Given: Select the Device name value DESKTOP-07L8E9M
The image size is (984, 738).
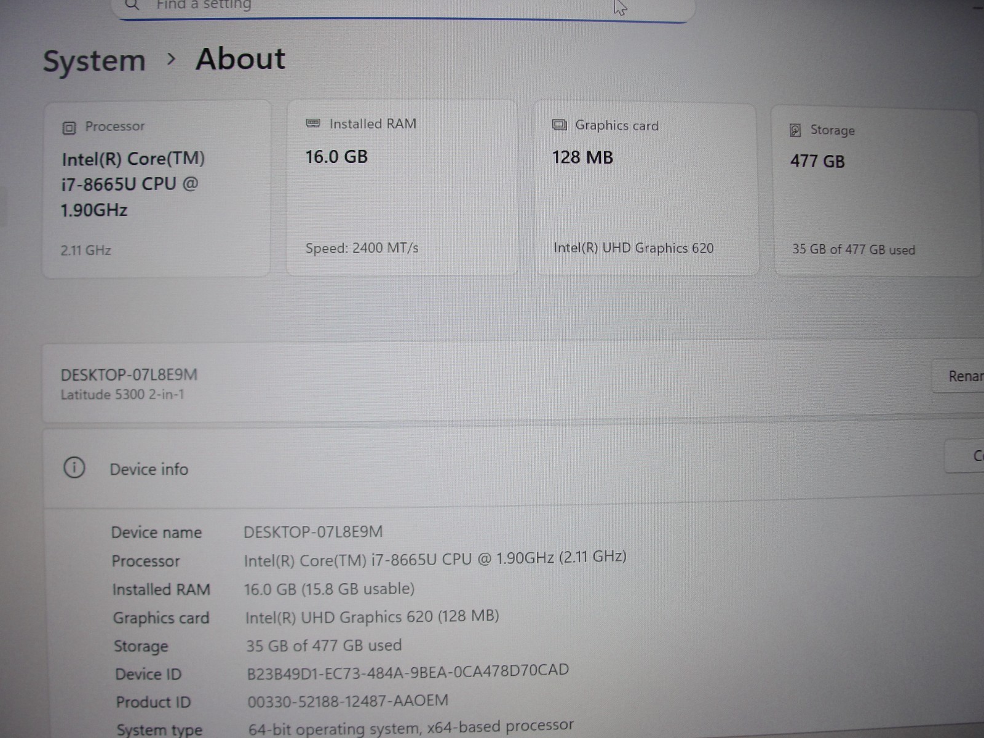Looking at the screenshot, I should [x=313, y=532].
